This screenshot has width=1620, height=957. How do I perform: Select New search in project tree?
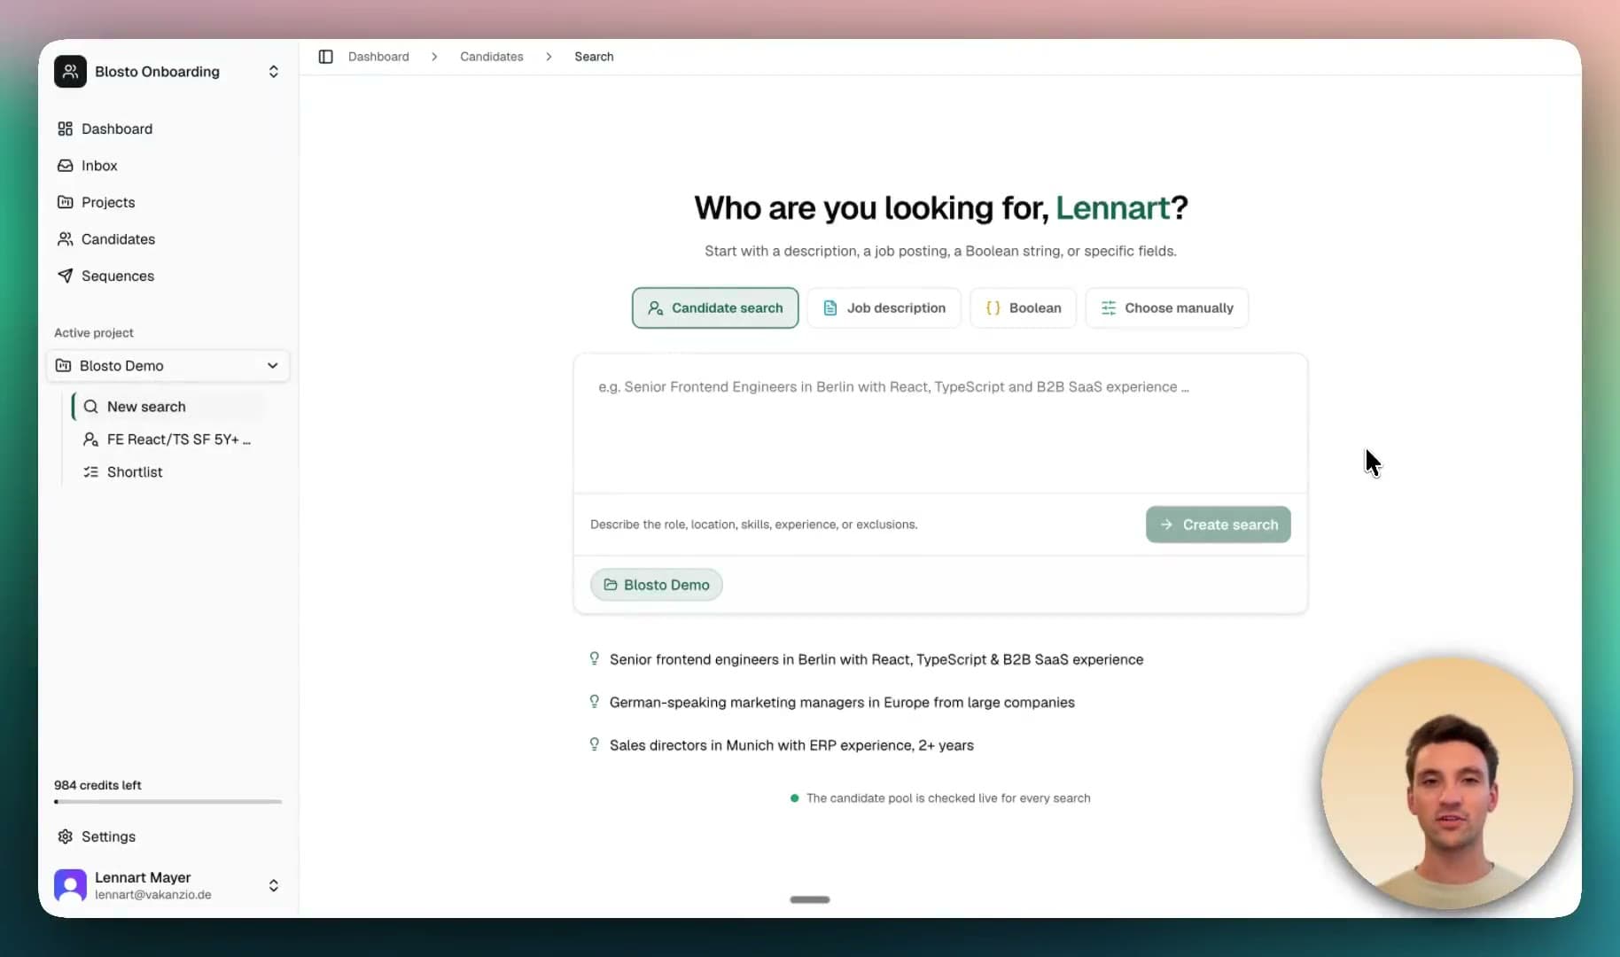[168, 407]
